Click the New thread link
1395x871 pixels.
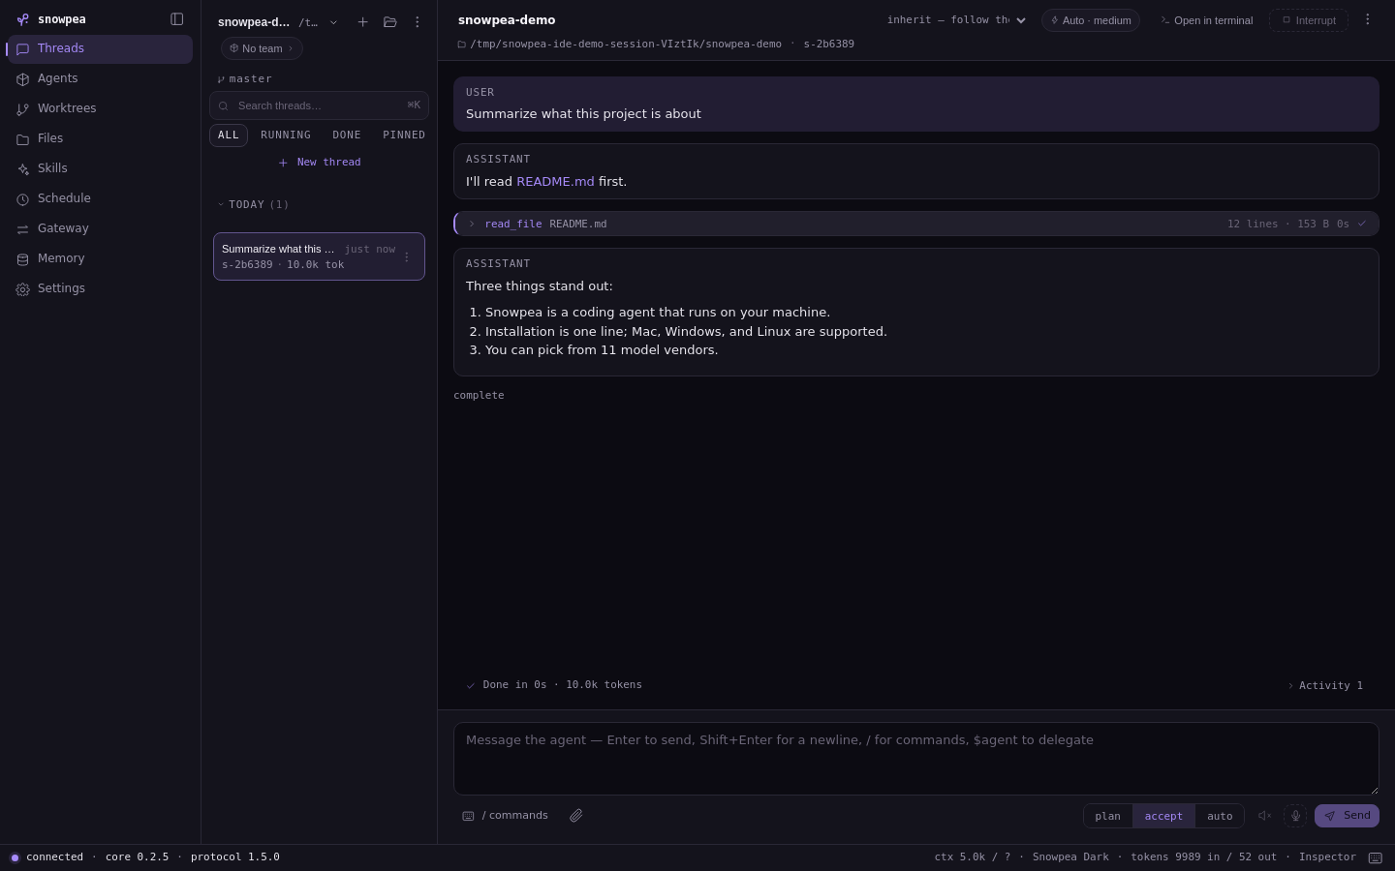pos(320,163)
